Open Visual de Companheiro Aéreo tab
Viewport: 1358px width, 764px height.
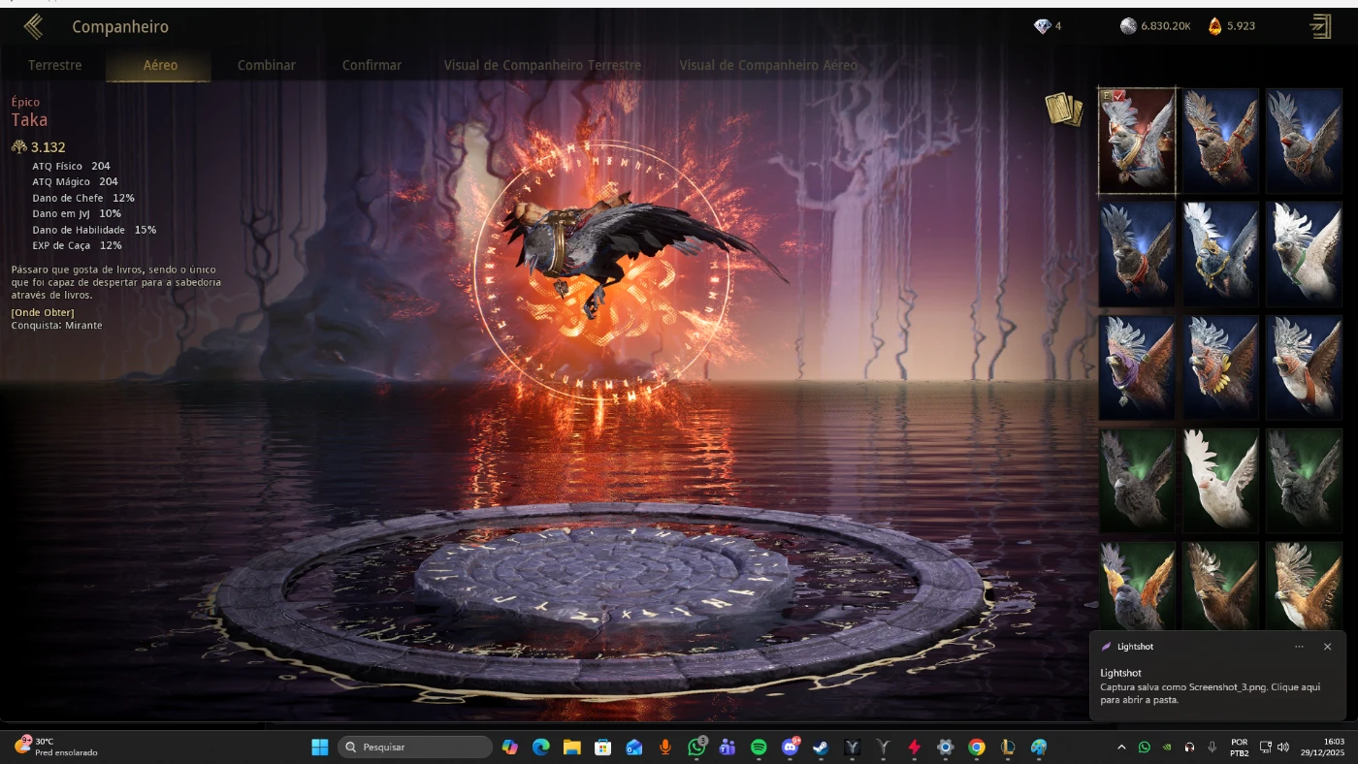tap(767, 65)
